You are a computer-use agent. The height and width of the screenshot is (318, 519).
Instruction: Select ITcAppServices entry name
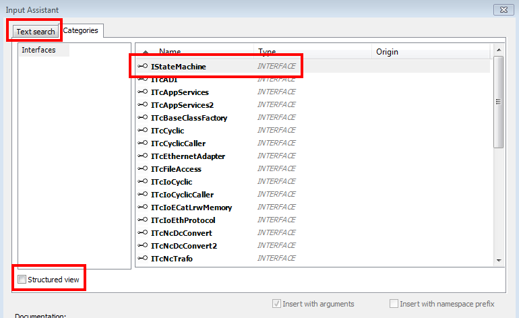click(180, 92)
